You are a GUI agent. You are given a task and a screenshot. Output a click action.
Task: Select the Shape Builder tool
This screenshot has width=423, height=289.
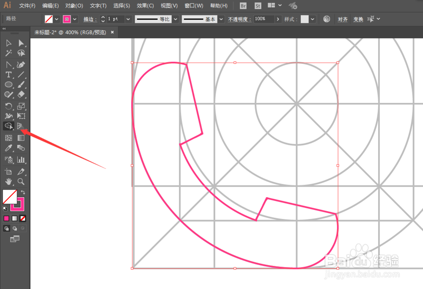click(8, 126)
